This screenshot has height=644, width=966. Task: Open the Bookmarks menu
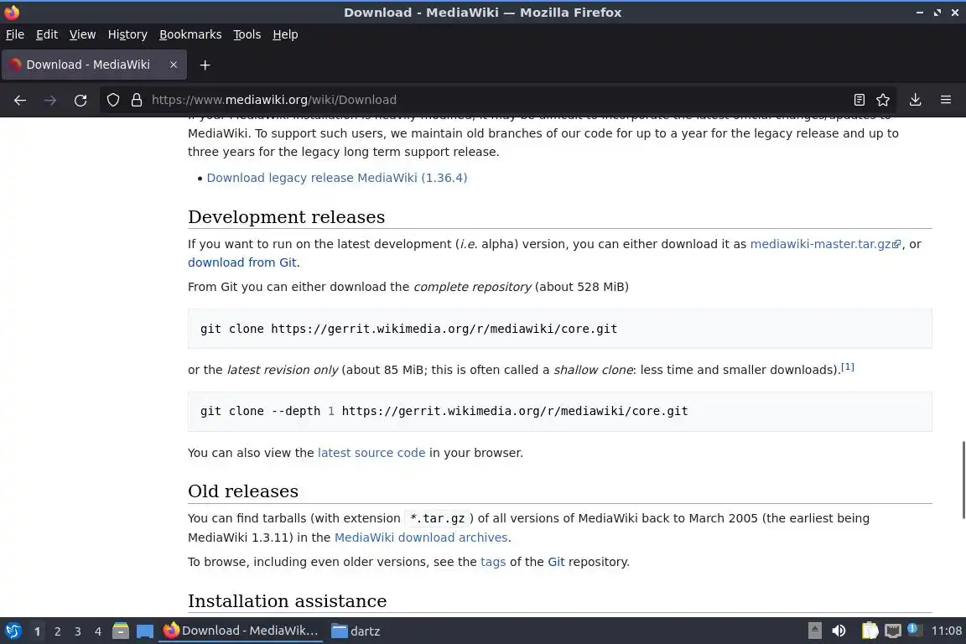tap(190, 34)
